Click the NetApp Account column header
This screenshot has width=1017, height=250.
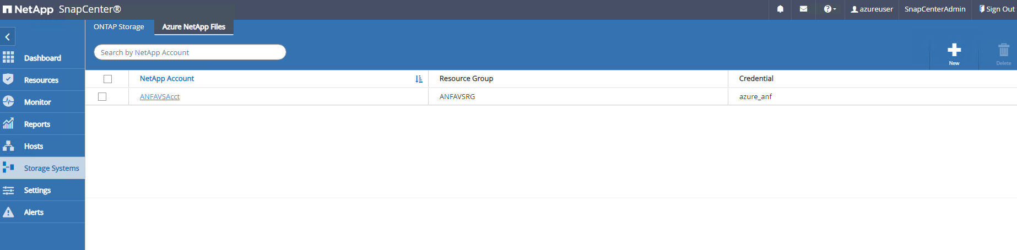click(x=167, y=79)
